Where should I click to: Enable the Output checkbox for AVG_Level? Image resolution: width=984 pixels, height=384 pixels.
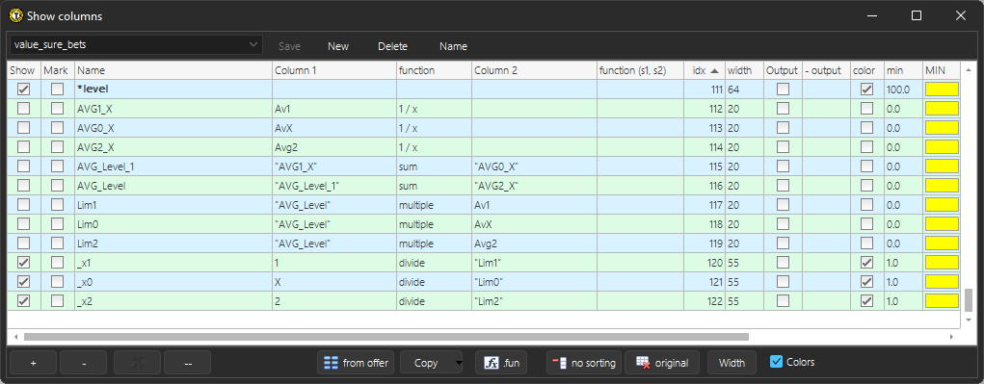tap(784, 186)
